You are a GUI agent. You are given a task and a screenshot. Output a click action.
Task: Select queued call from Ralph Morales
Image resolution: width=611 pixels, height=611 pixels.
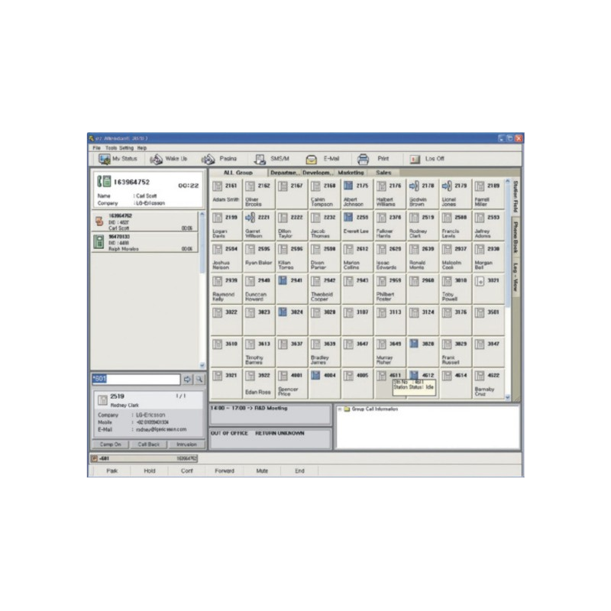[x=145, y=243]
